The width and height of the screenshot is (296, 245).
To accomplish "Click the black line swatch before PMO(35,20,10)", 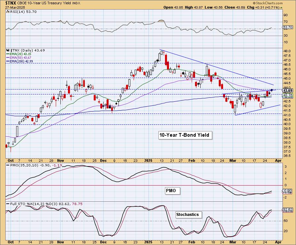I will tap(8, 165).
